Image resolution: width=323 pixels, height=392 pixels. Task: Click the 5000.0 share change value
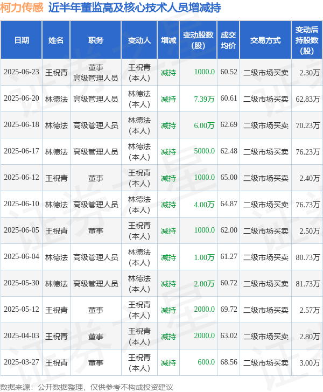tap(204, 151)
